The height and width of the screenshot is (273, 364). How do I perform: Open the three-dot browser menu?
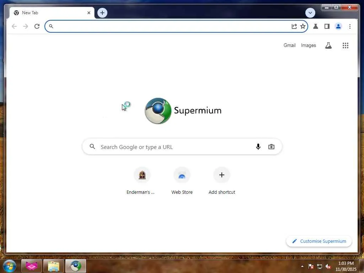pos(350,26)
